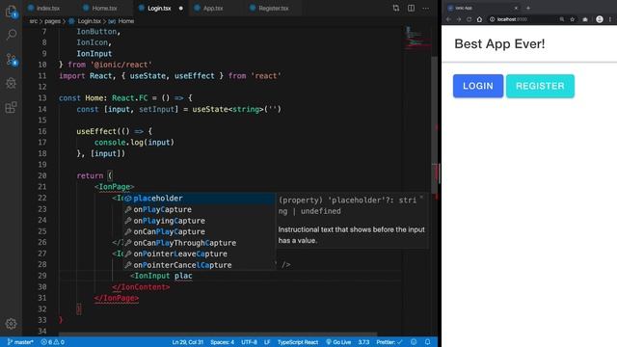Open the Run and Debug view
The image size is (617, 347).
tap(11, 83)
